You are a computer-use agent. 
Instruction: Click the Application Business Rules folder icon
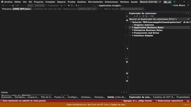click(133, 27)
